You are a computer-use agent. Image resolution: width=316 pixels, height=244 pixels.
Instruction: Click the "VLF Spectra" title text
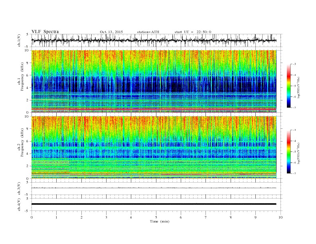[x=45, y=31]
